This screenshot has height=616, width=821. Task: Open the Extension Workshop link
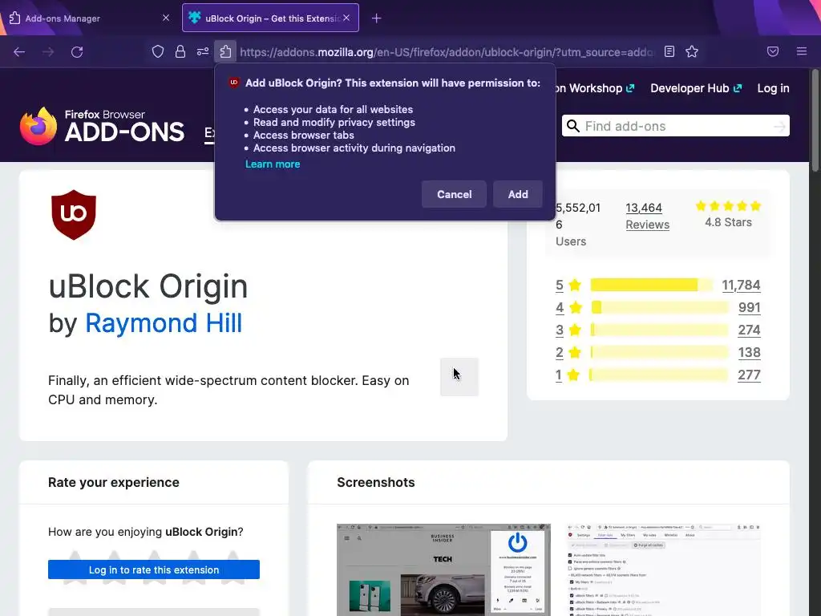tap(596, 88)
